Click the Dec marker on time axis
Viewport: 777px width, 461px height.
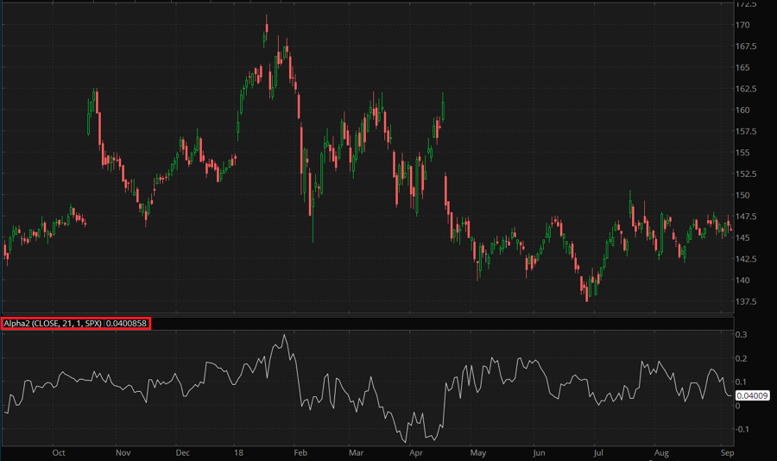(182, 452)
